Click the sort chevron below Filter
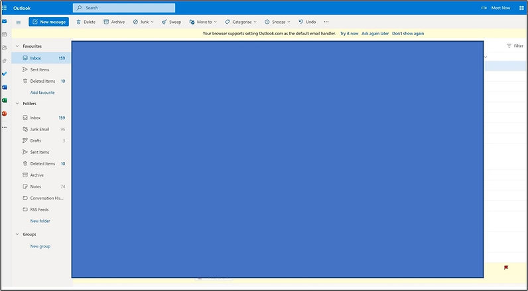528x291 pixels. 486,57
